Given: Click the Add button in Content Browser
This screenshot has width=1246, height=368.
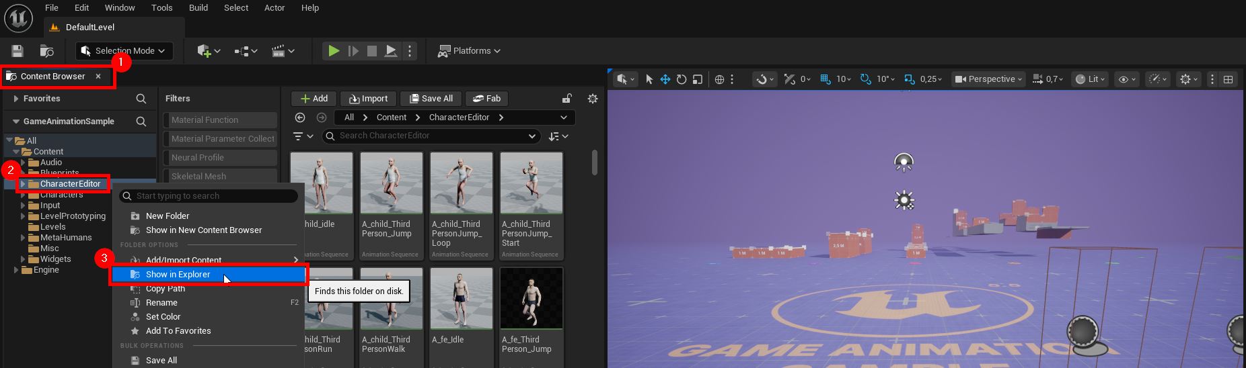Looking at the screenshot, I should point(314,99).
